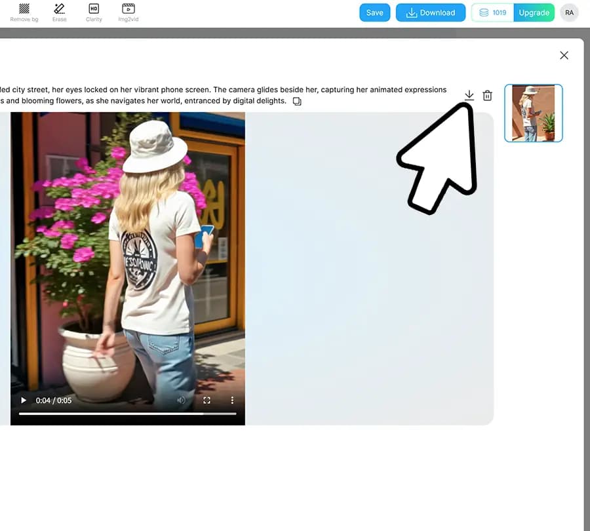Play the video

tap(24, 400)
